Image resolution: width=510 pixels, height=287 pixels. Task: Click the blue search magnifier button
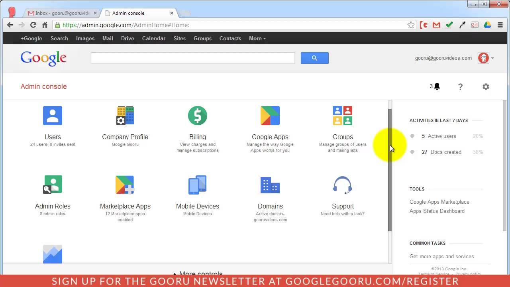tap(315, 58)
